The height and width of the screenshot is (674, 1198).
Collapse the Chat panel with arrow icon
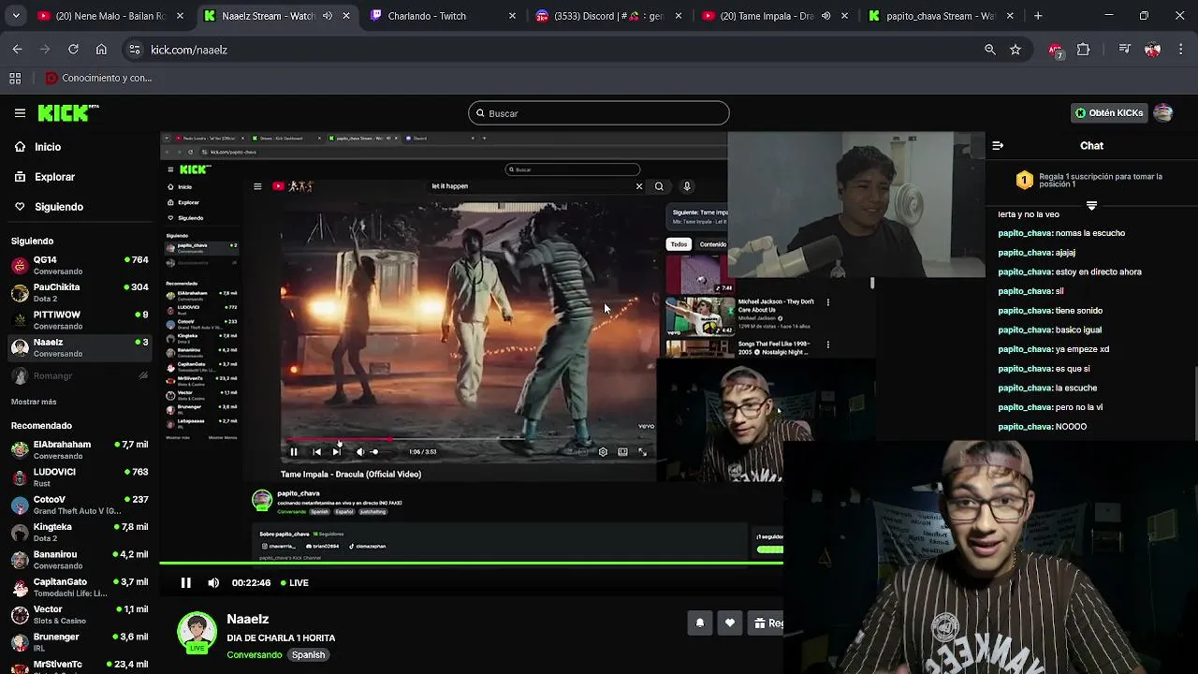[x=998, y=146]
